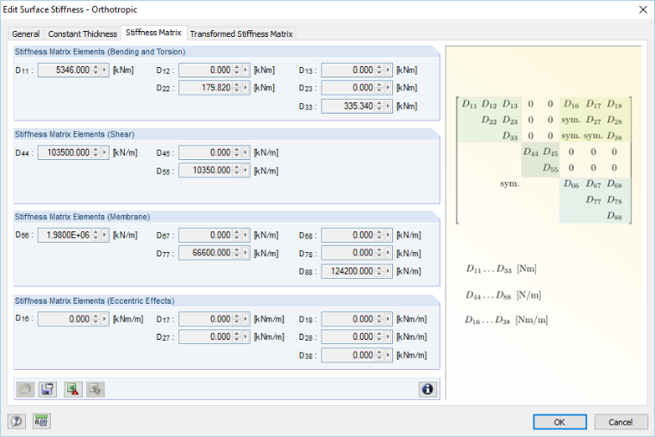The width and height of the screenshot is (655, 437).
Task: Open the units and decimals 0.00 icon
Action: [41, 422]
